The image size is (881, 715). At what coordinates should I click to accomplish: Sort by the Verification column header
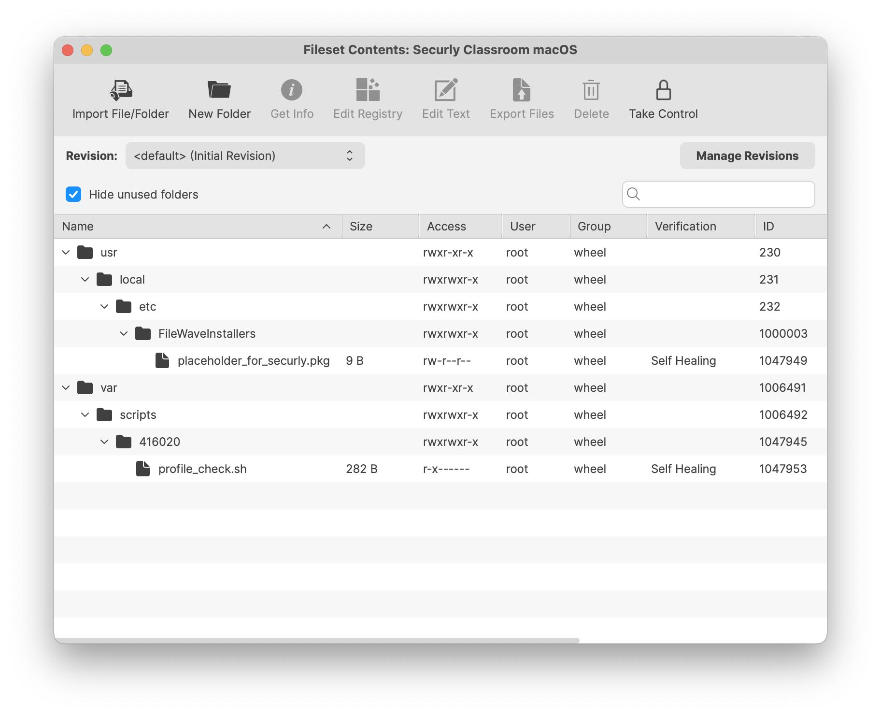[x=701, y=226]
